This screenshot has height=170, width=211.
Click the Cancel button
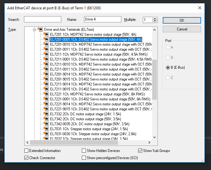click(x=182, y=29)
